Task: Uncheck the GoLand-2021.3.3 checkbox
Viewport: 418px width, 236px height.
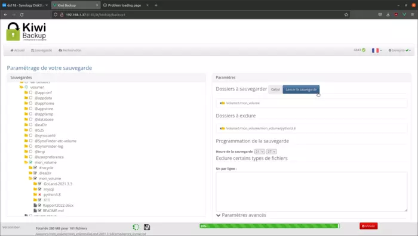Action: (x=40, y=184)
